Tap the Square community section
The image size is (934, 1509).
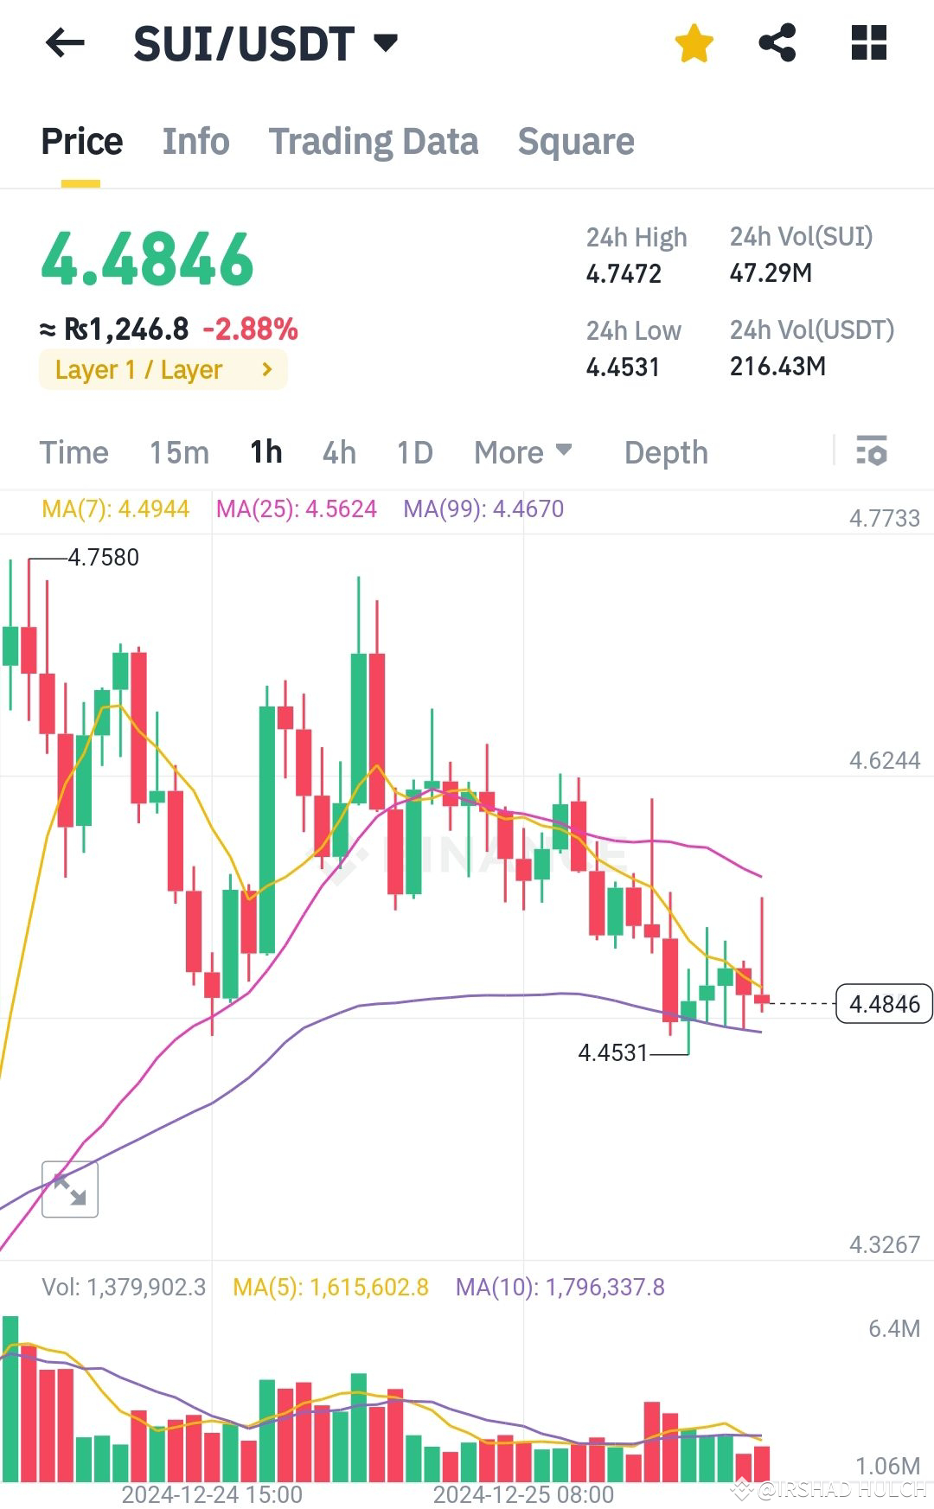576,141
